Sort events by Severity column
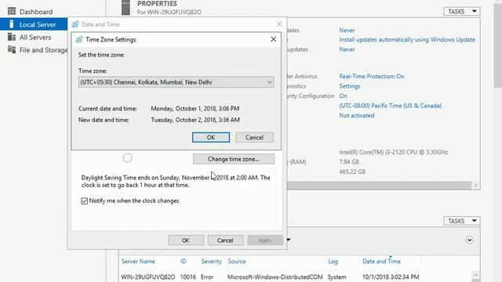Screen dimensions: 502x282 click(211, 261)
